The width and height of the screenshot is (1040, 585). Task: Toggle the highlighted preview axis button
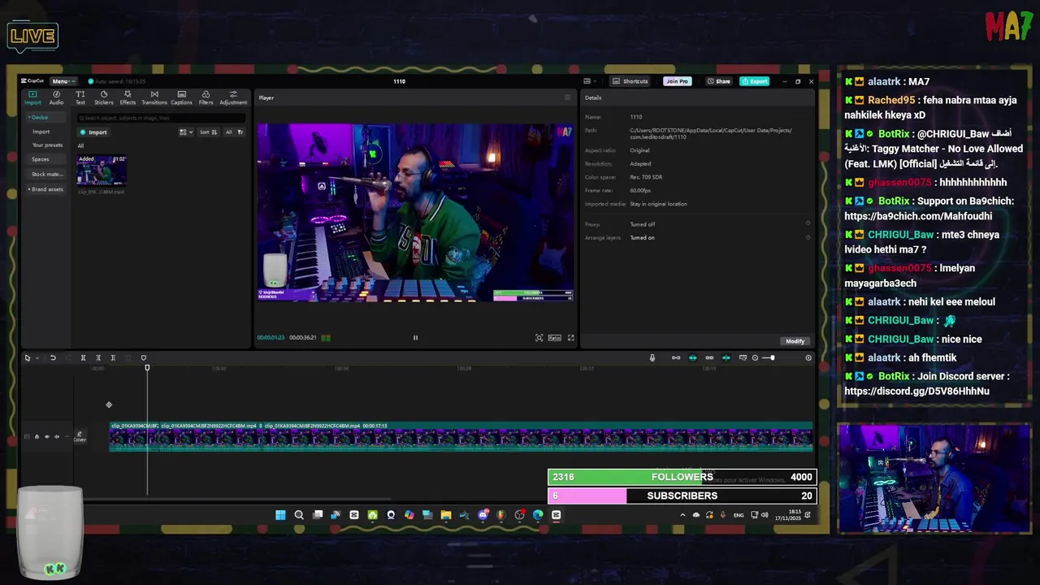pos(726,357)
